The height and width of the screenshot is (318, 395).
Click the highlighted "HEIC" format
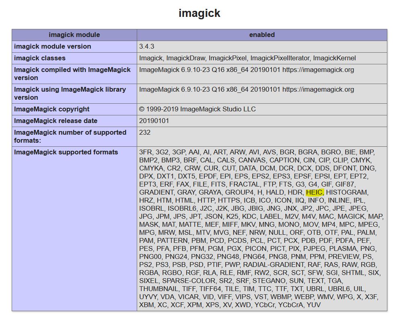(x=314, y=192)
